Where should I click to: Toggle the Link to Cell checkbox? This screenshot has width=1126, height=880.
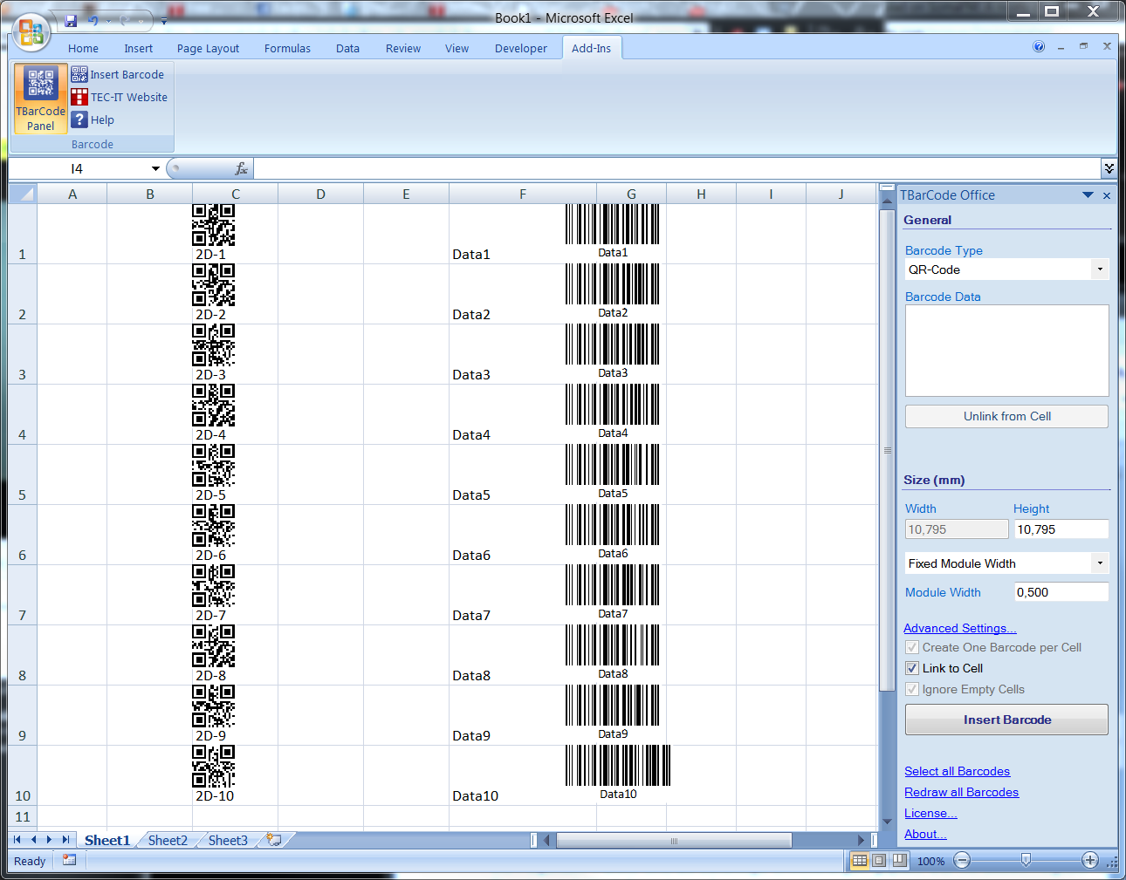(x=912, y=668)
